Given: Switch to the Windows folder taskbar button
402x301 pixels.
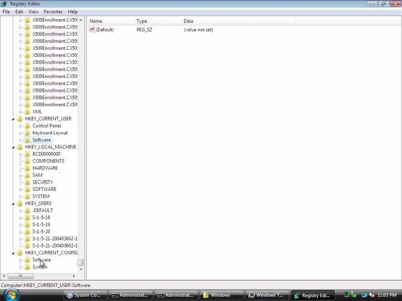Looking at the screenshot, I should [x=221, y=295].
